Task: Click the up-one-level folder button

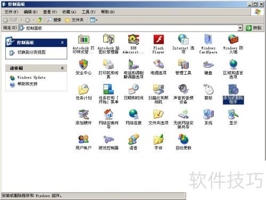Action: point(40,20)
